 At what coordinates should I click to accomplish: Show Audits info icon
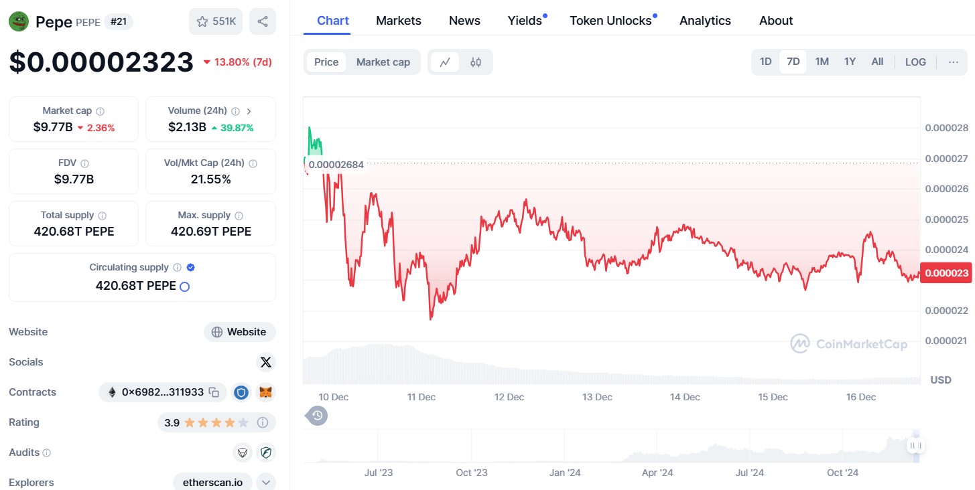46,453
